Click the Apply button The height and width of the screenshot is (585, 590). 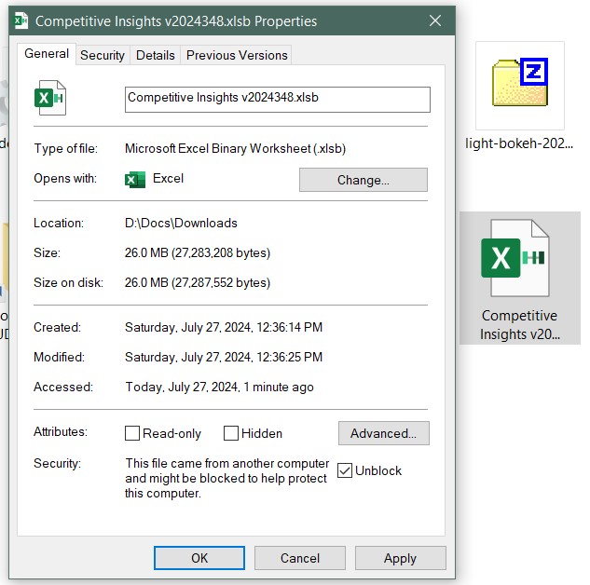(x=400, y=558)
